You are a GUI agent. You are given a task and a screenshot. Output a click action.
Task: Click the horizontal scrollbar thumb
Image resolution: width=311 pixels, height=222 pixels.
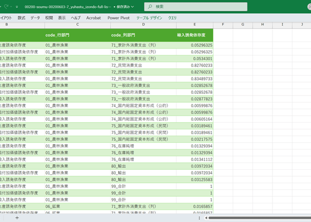(x=260, y=218)
